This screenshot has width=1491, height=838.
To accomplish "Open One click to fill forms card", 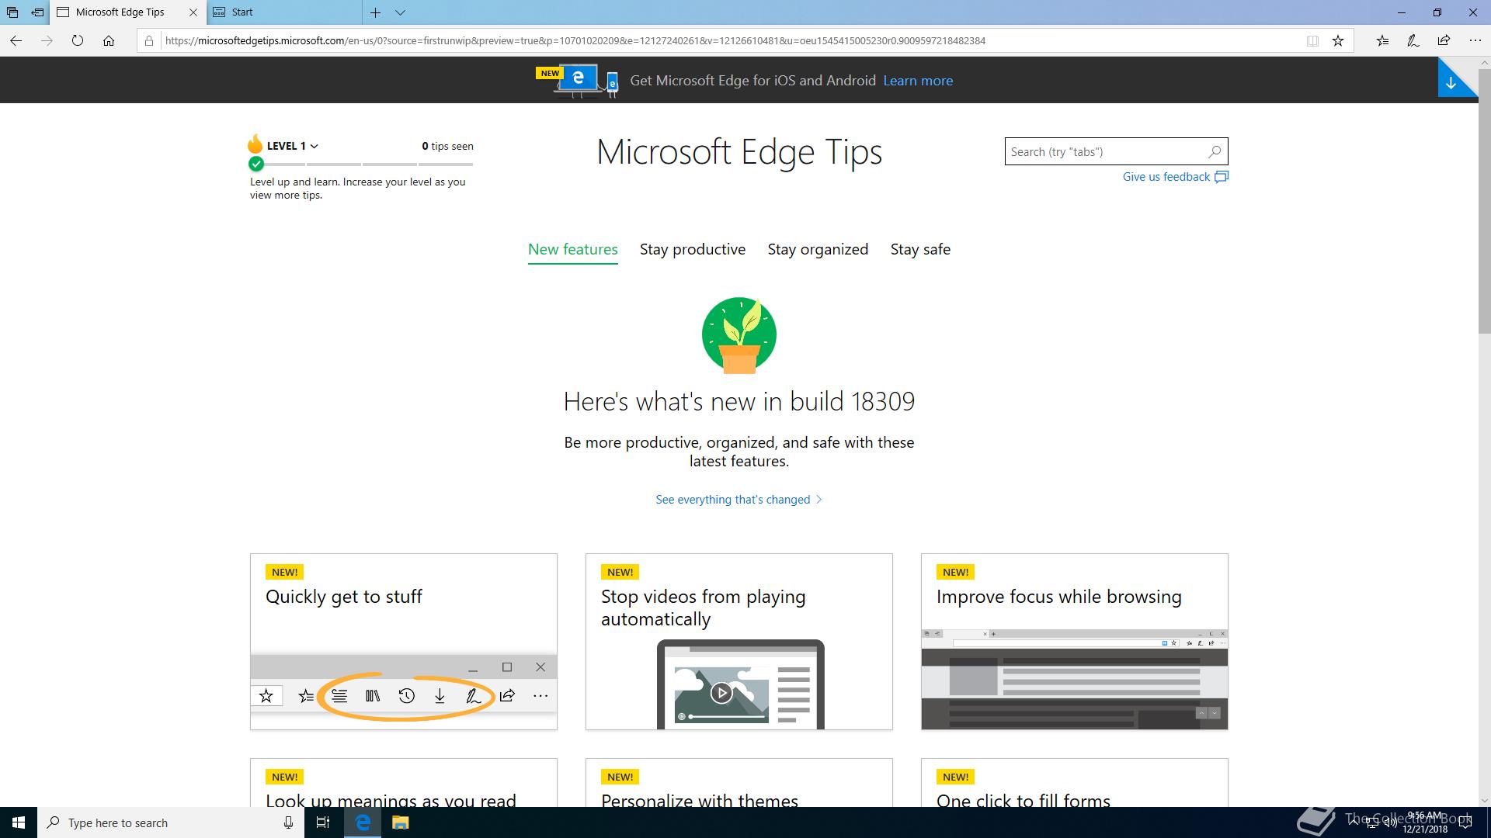I will (1075, 783).
